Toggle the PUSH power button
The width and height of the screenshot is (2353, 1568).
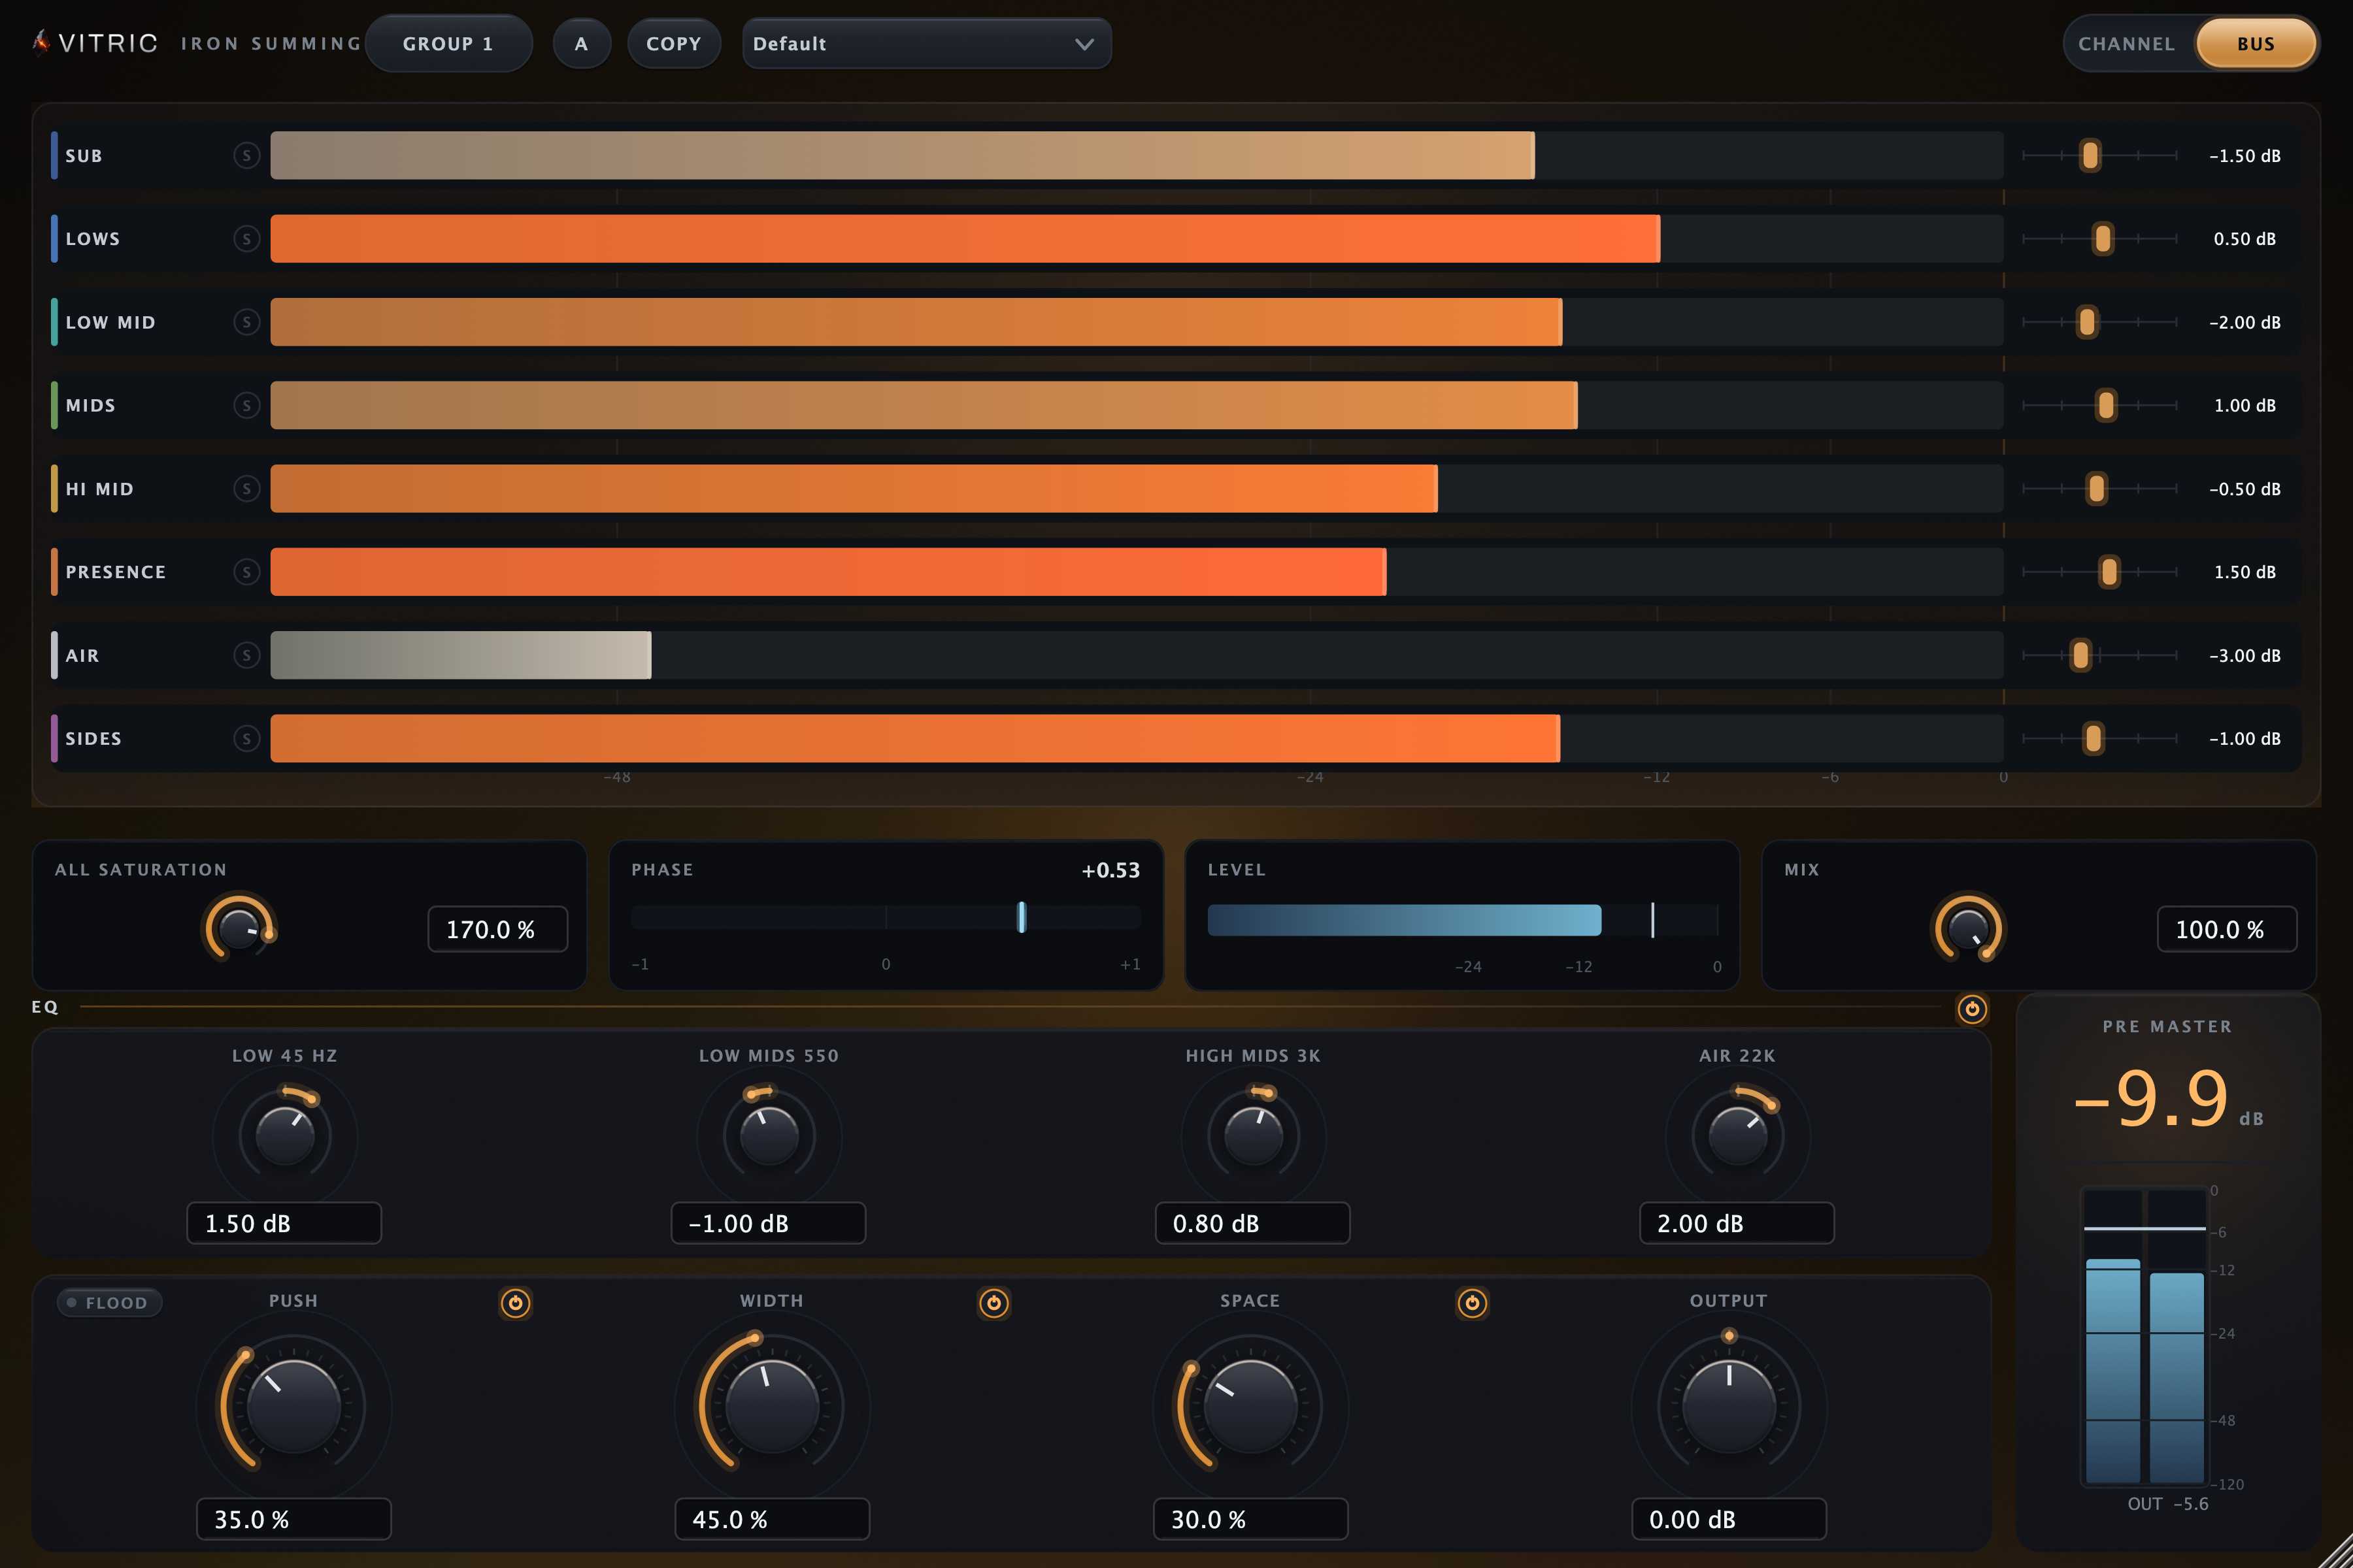pyautogui.click(x=515, y=1303)
